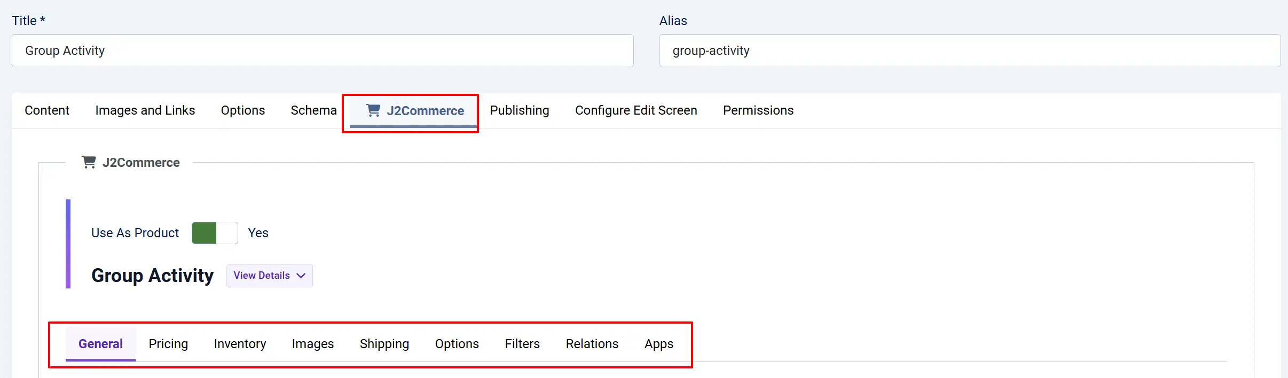
Task: Switch to the Permissions tab
Action: (x=758, y=110)
